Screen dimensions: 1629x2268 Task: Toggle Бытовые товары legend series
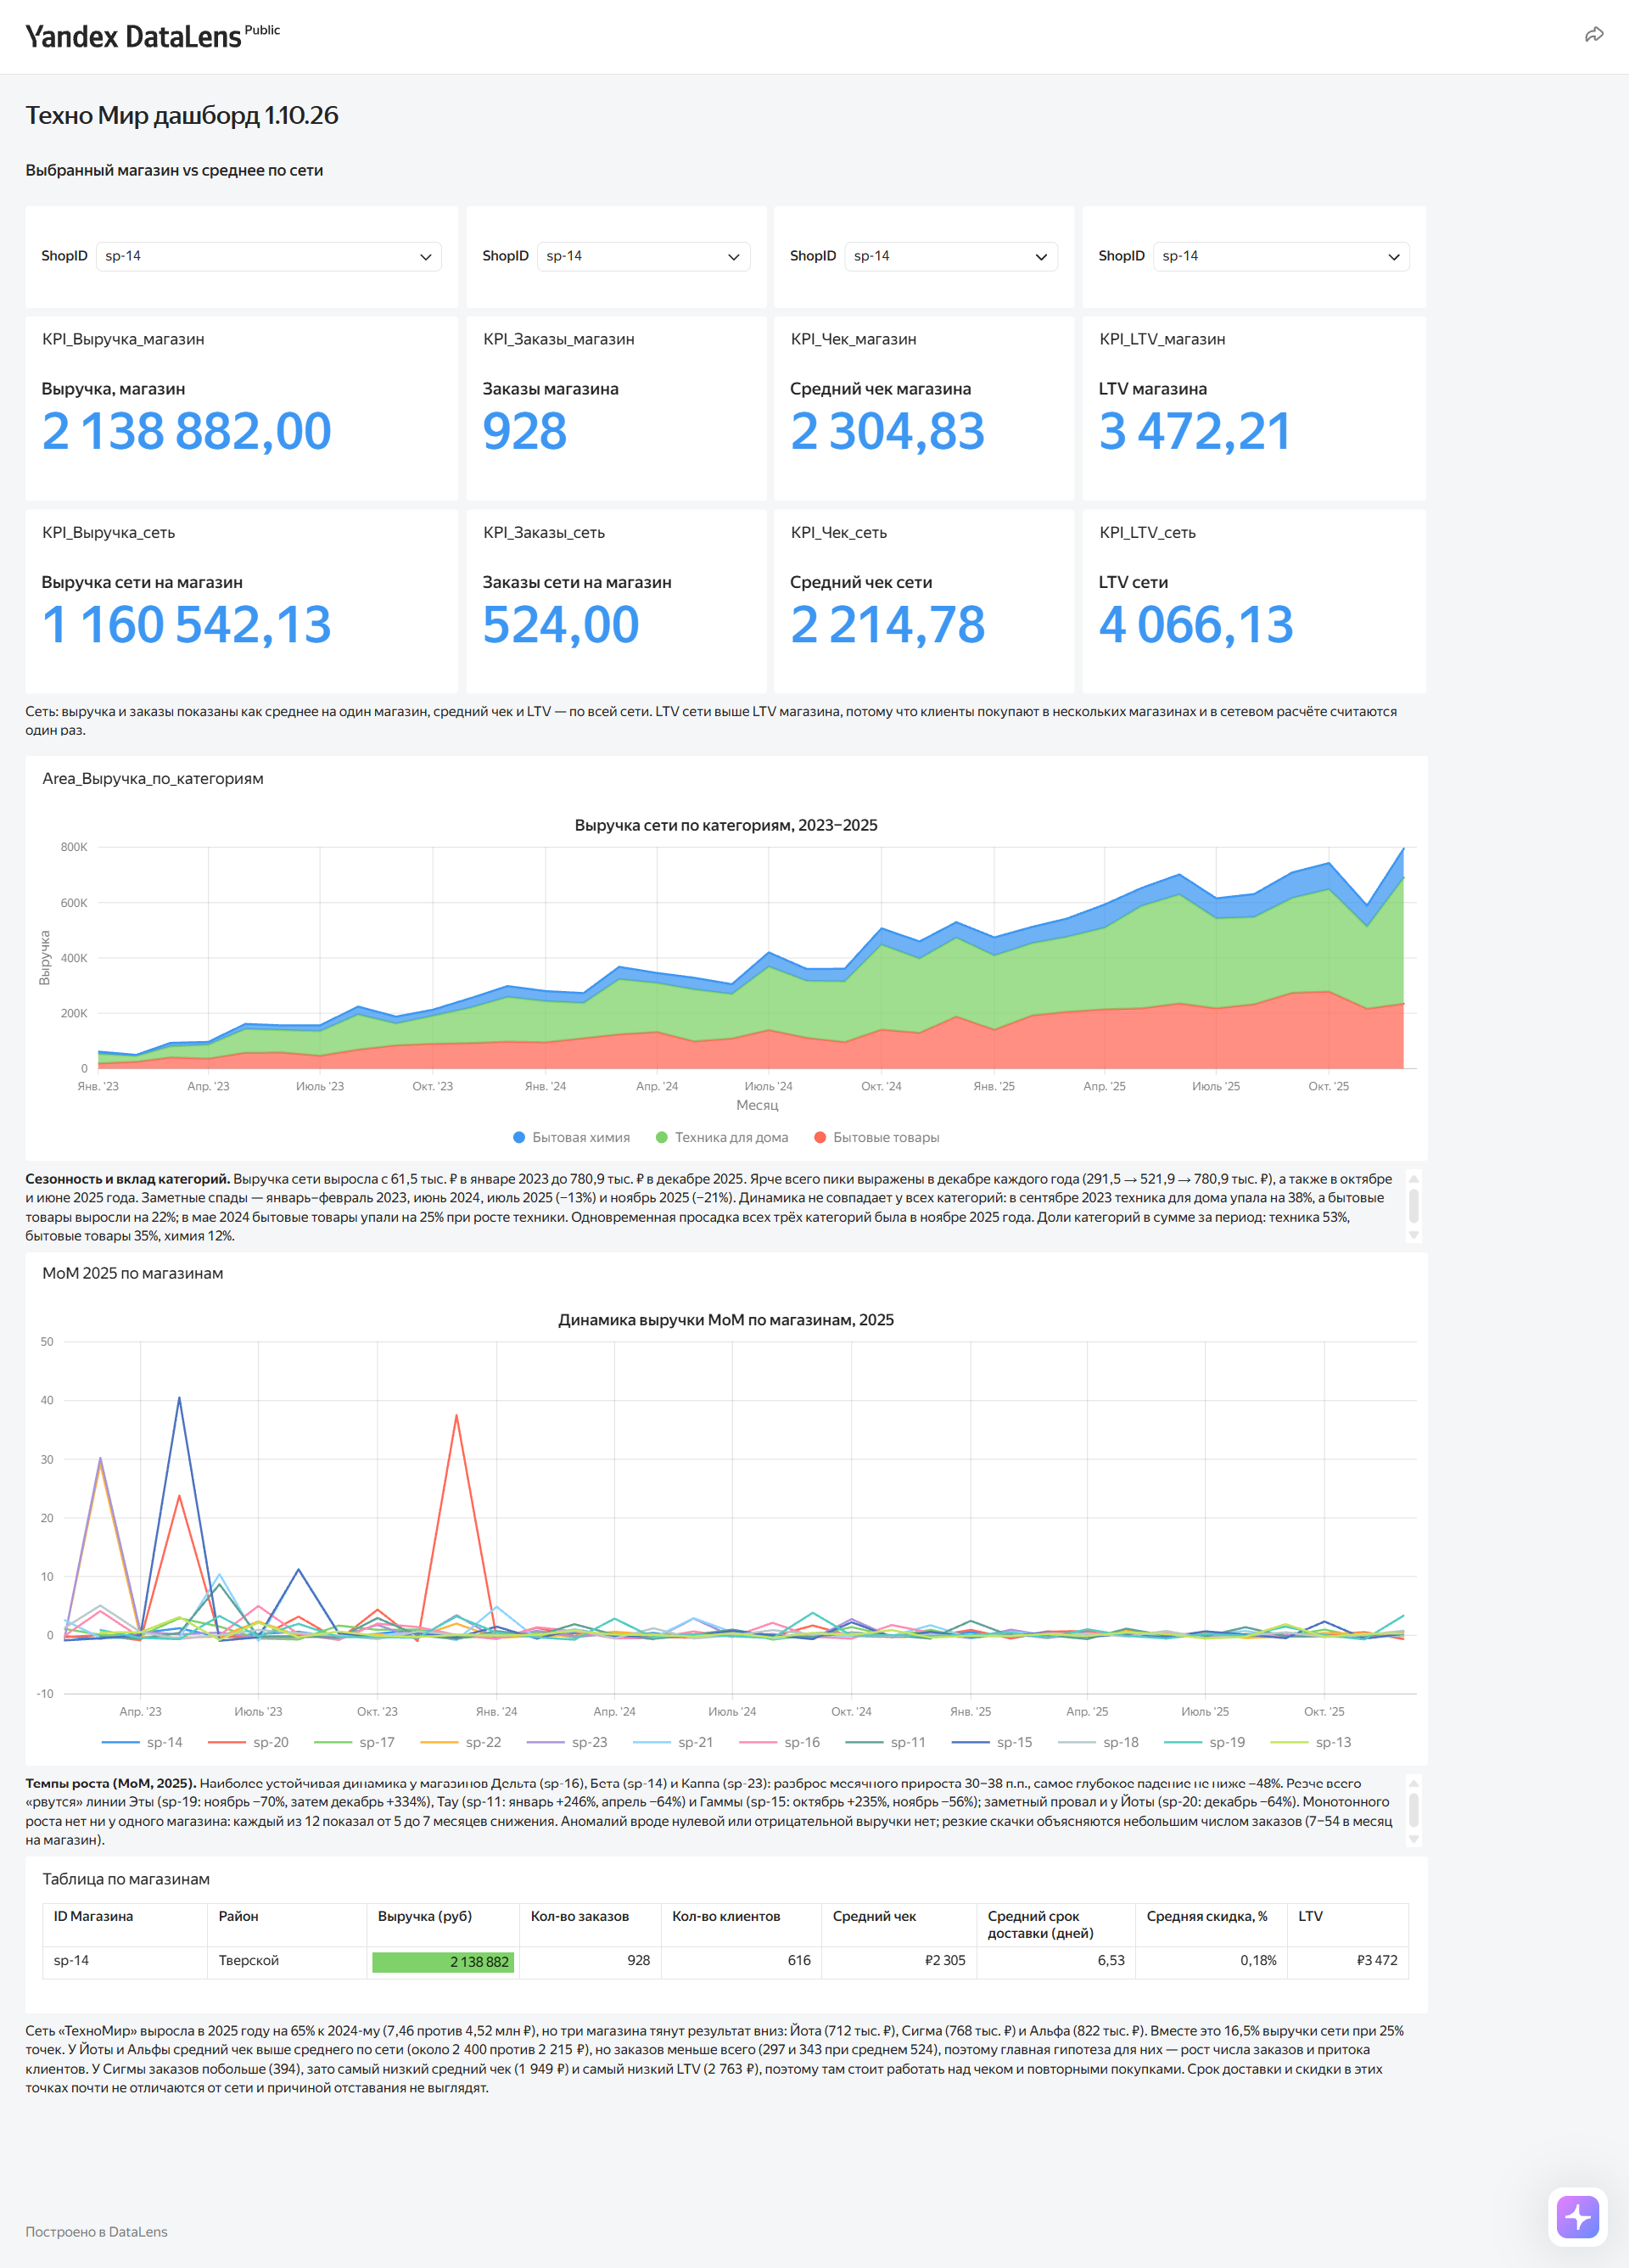[x=876, y=1137]
